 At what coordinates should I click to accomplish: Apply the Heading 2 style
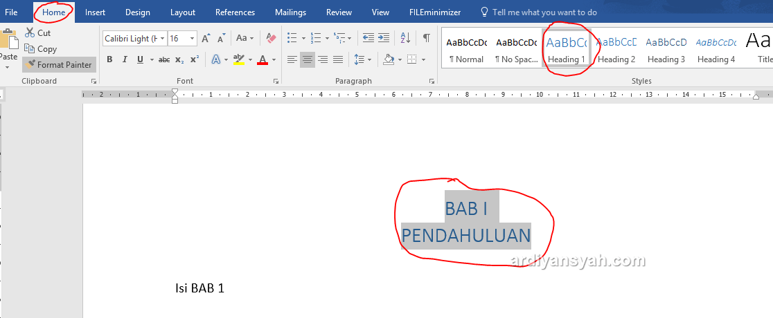[x=616, y=50]
